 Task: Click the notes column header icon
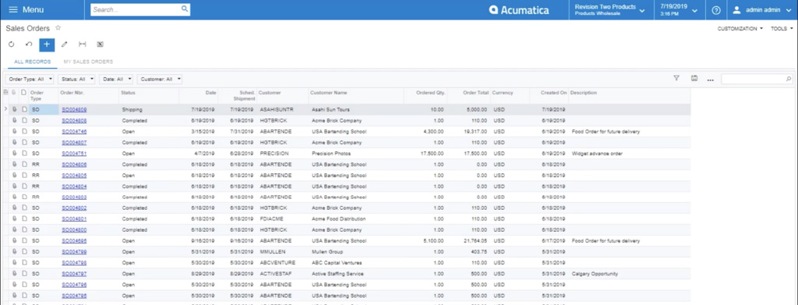[23, 93]
